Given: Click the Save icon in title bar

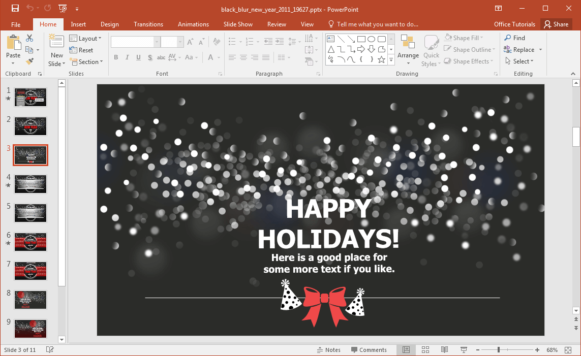Looking at the screenshot, I should pos(15,9).
